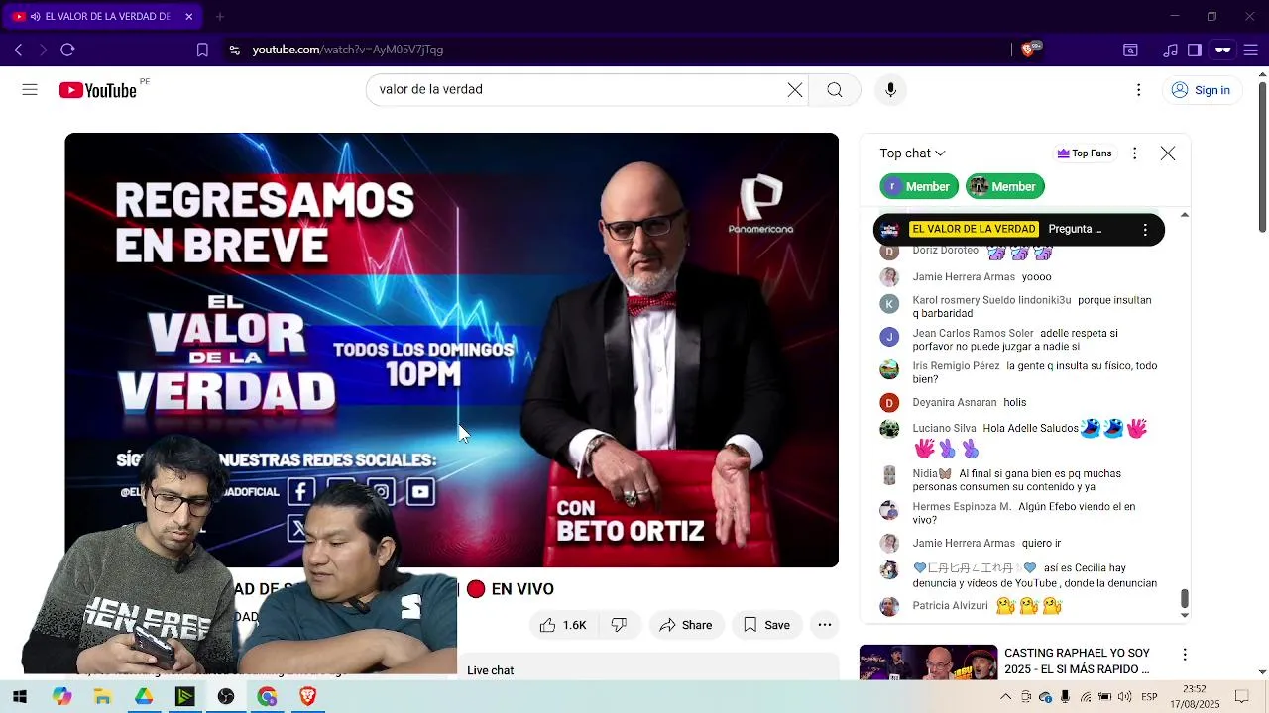The height and width of the screenshot is (713, 1269).
Task: Sign in to YouTube
Action: [x=1201, y=90]
